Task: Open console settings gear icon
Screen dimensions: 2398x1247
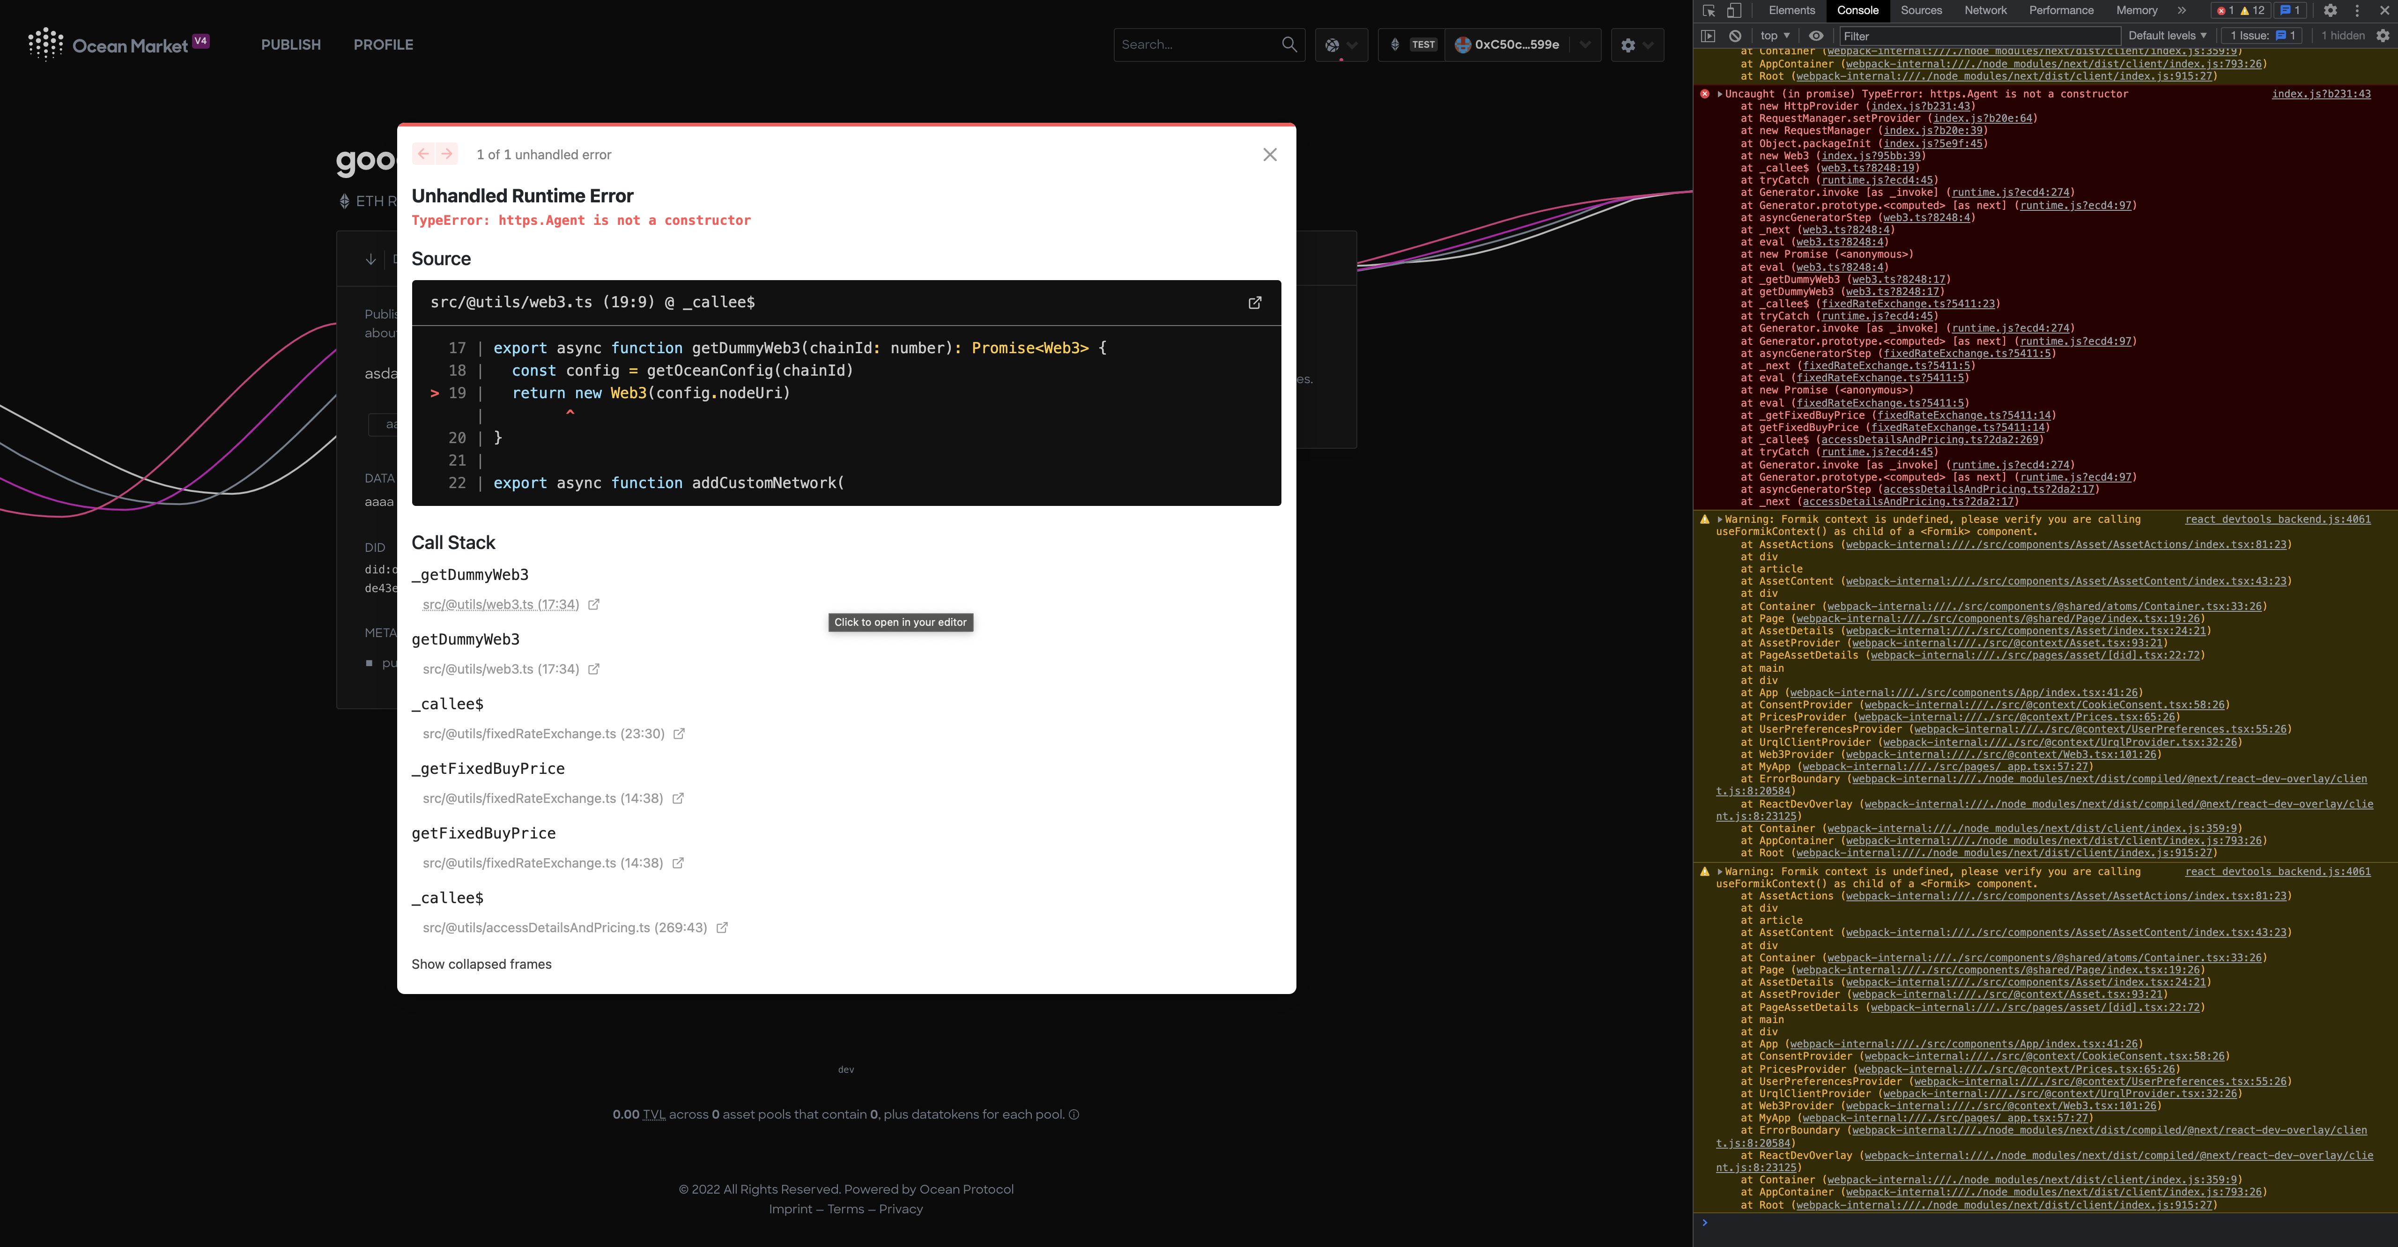Action: tap(2382, 36)
